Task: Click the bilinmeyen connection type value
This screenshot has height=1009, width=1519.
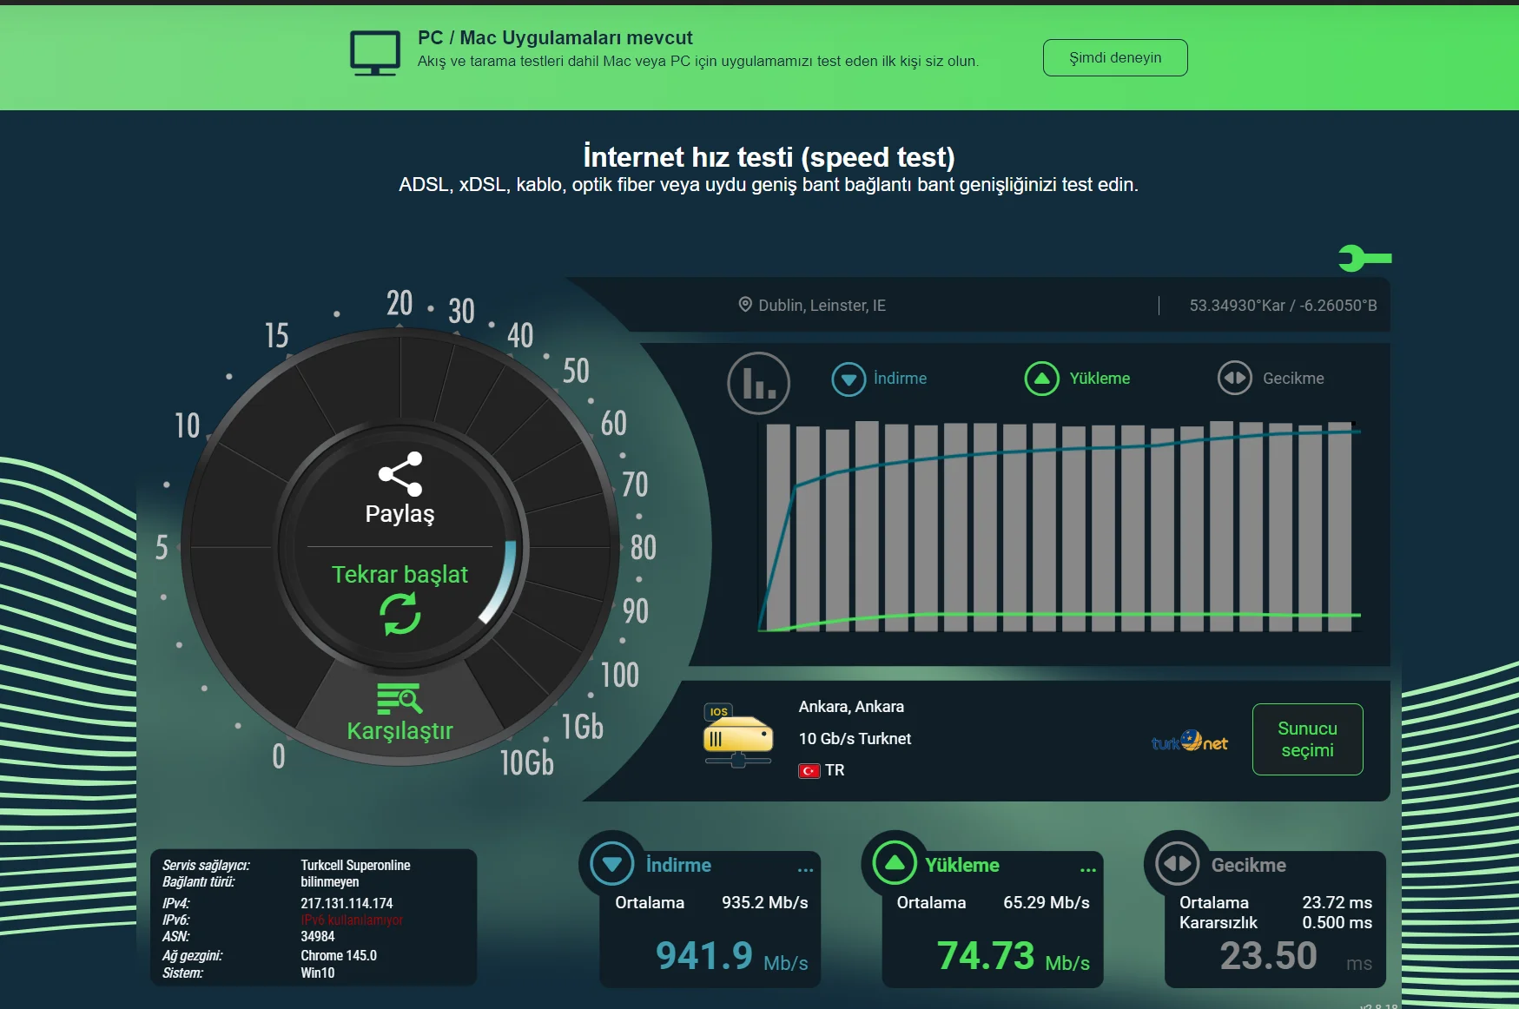Action: click(329, 881)
